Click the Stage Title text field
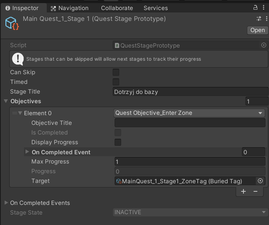269x225 pixels. (190, 92)
